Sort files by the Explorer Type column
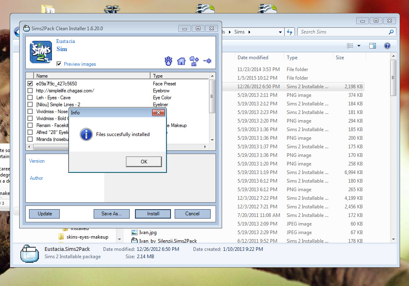The image size is (409, 286). tap(308, 58)
